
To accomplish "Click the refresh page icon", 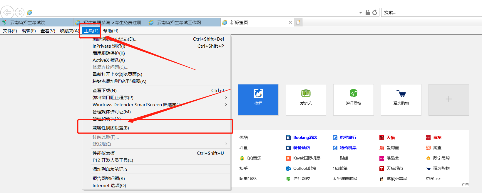I will (x=375, y=12).
